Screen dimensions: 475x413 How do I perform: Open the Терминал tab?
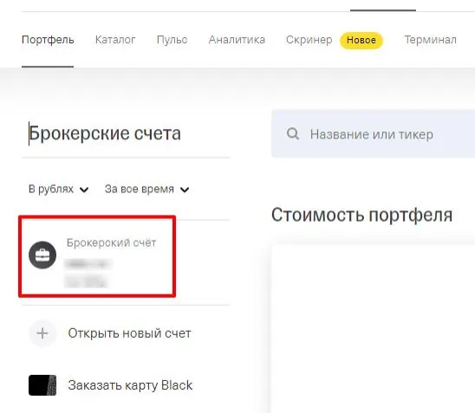tap(430, 40)
